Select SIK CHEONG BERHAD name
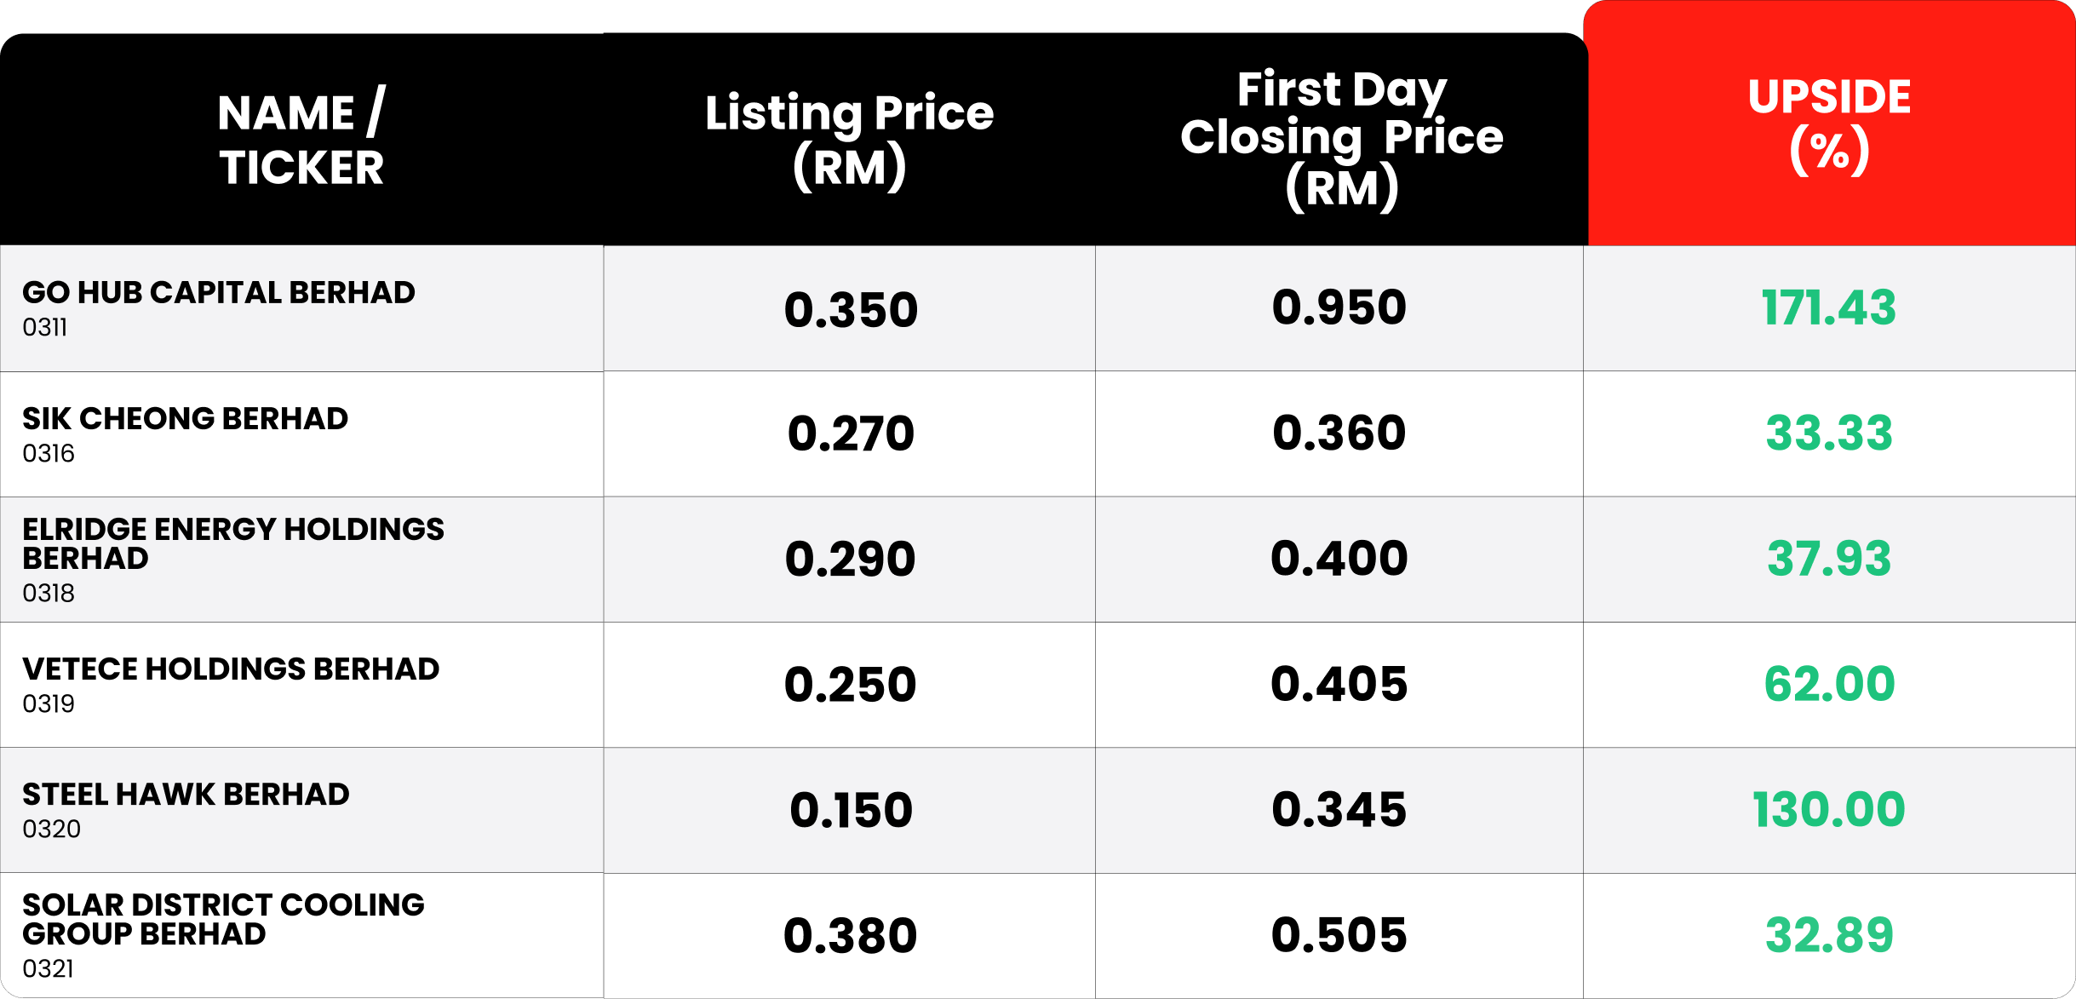Screen dimensions: 2076x999 pyautogui.click(x=185, y=418)
